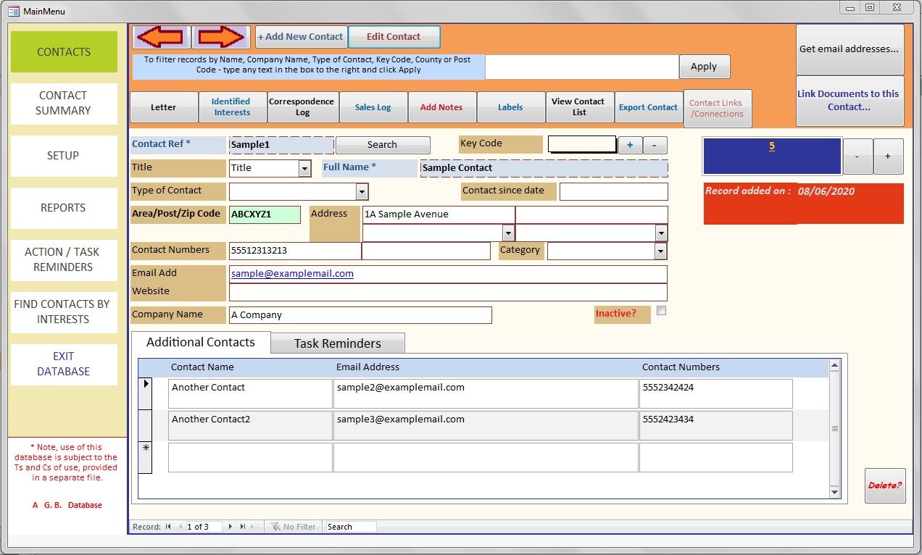The width and height of the screenshot is (922, 555).
Task: Click the Search button beside Contact Ref
Action: coord(383,145)
